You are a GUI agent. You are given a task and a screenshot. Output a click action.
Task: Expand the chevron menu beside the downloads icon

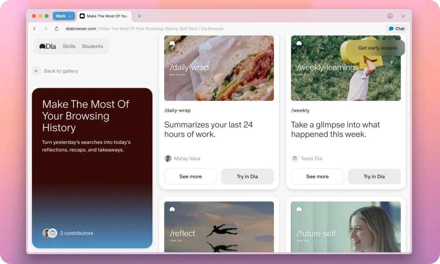pyautogui.click(x=403, y=16)
